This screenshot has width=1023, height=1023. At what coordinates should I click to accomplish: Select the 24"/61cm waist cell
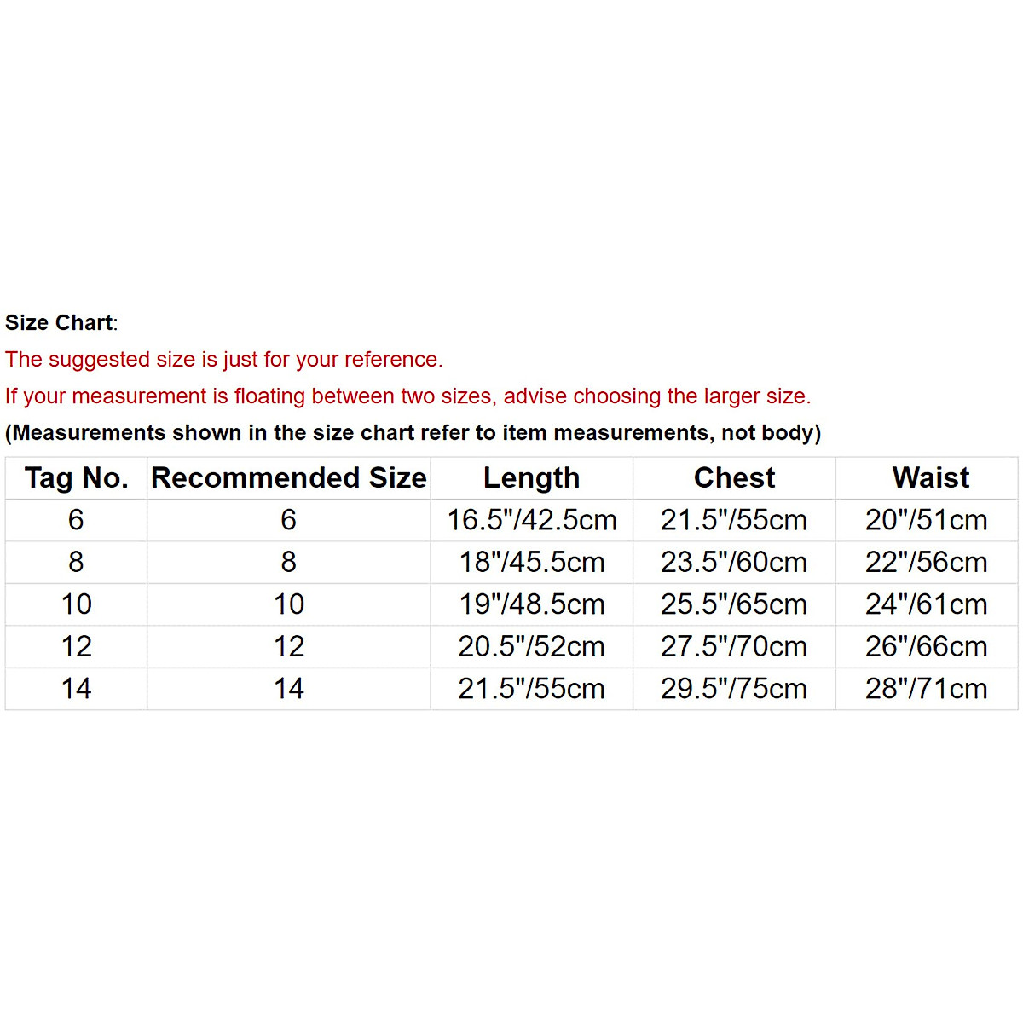click(x=926, y=604)
